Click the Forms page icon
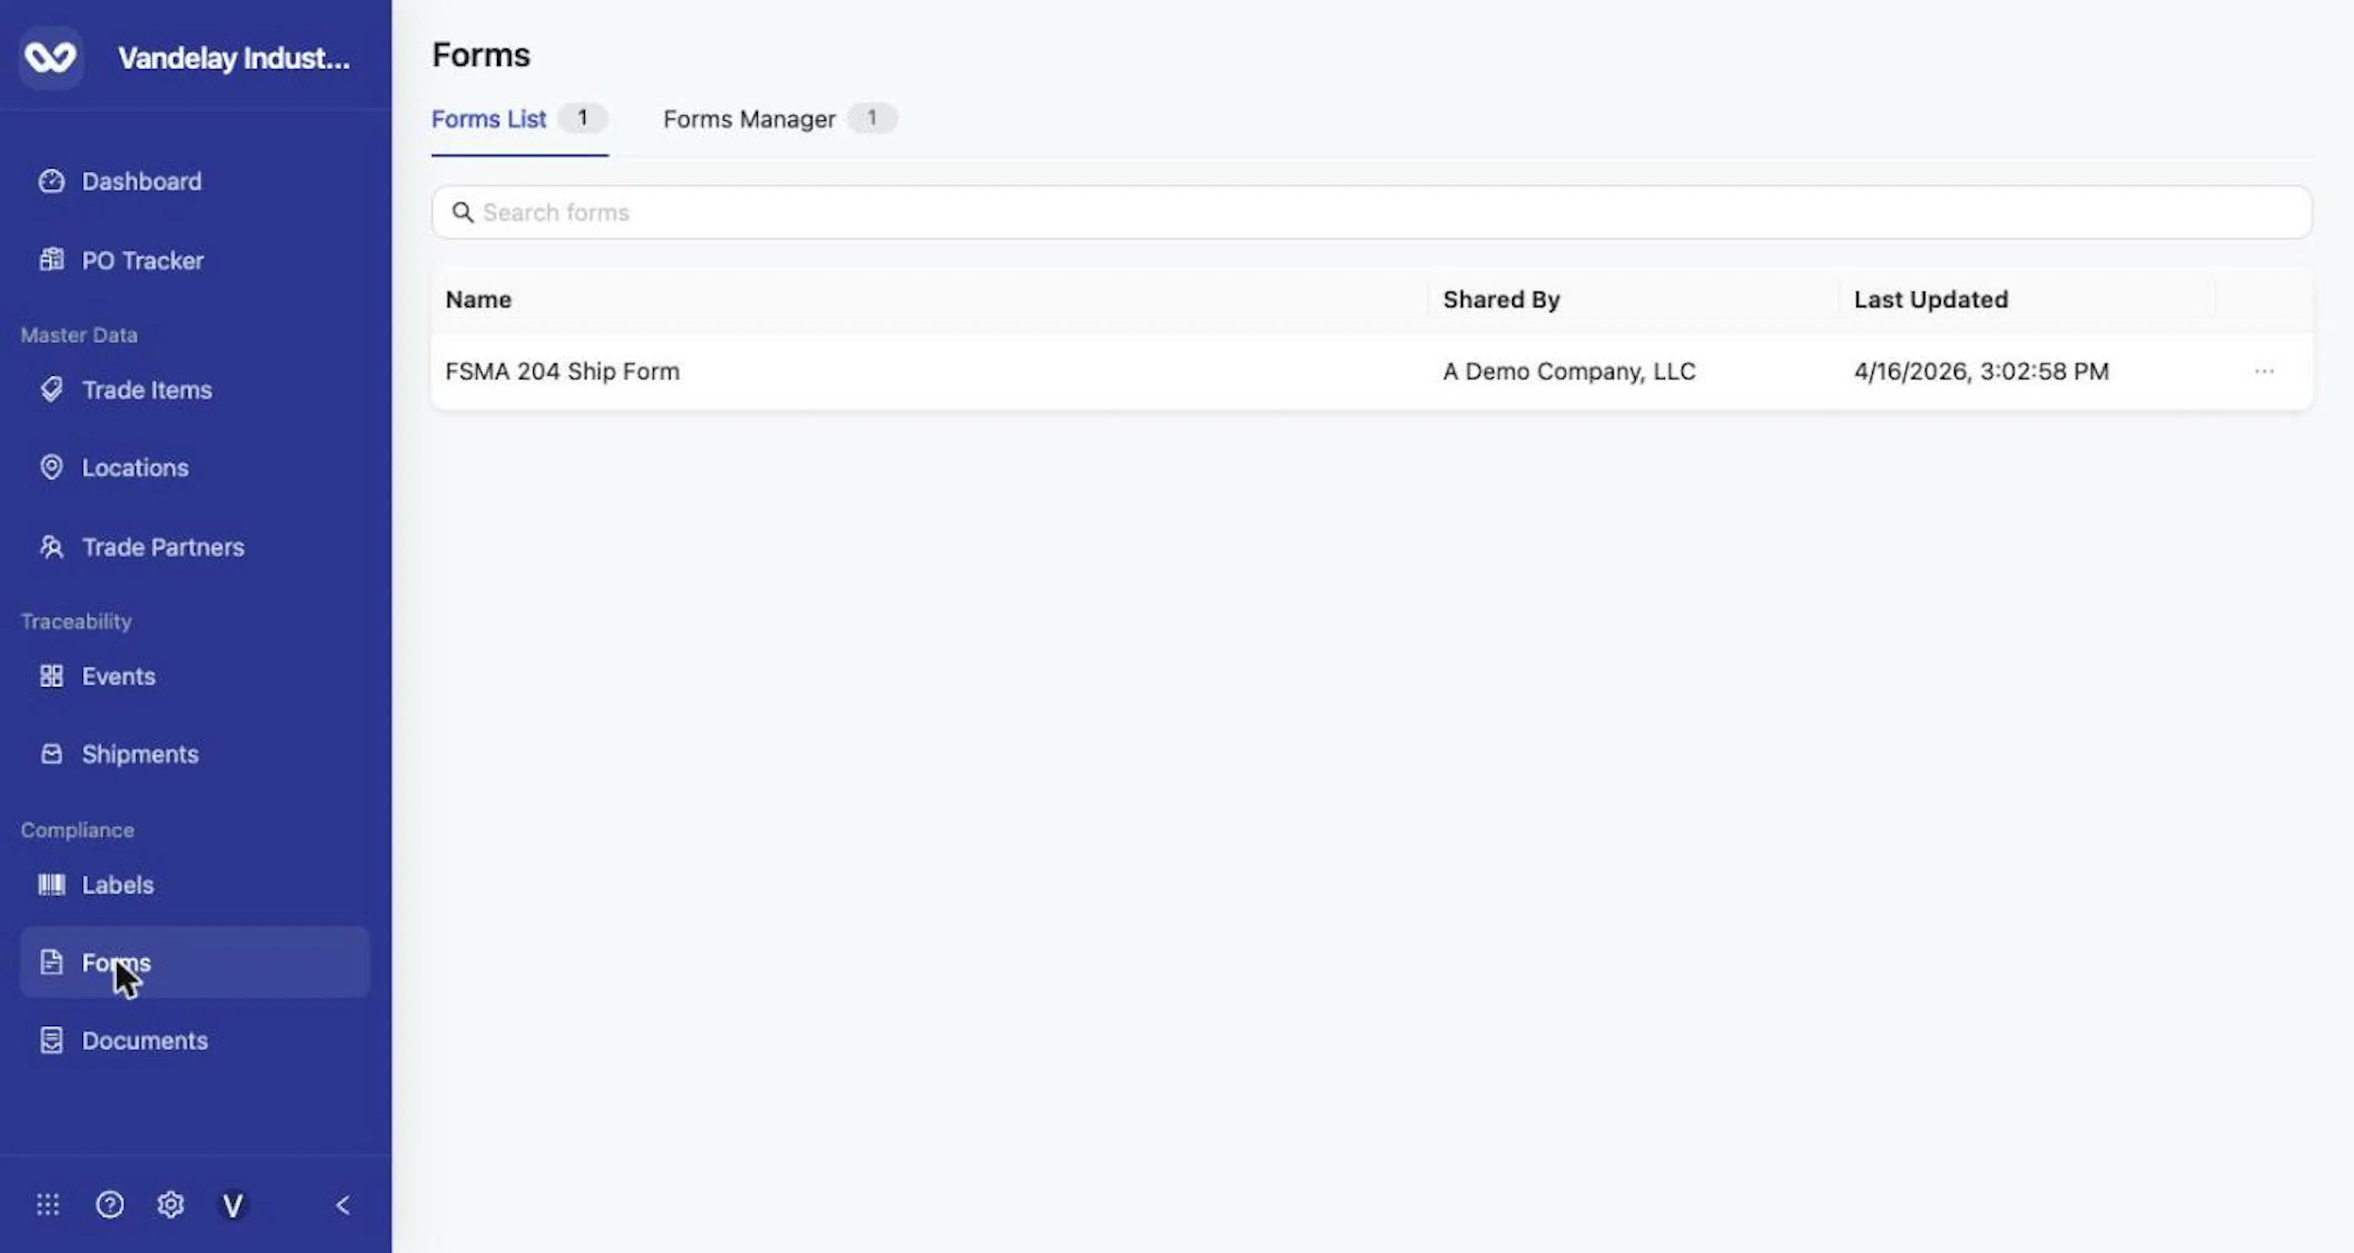The image size is (2354, 1253). pos(52,961)
